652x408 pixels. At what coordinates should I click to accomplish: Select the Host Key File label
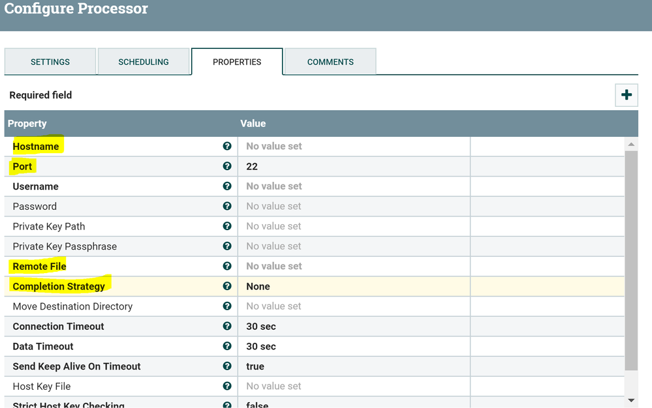[42, 386]
